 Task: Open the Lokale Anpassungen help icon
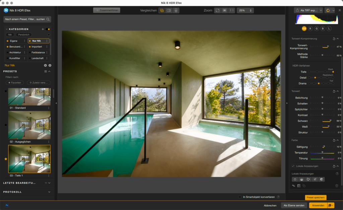pyautogui.click(x=337, y=174)
